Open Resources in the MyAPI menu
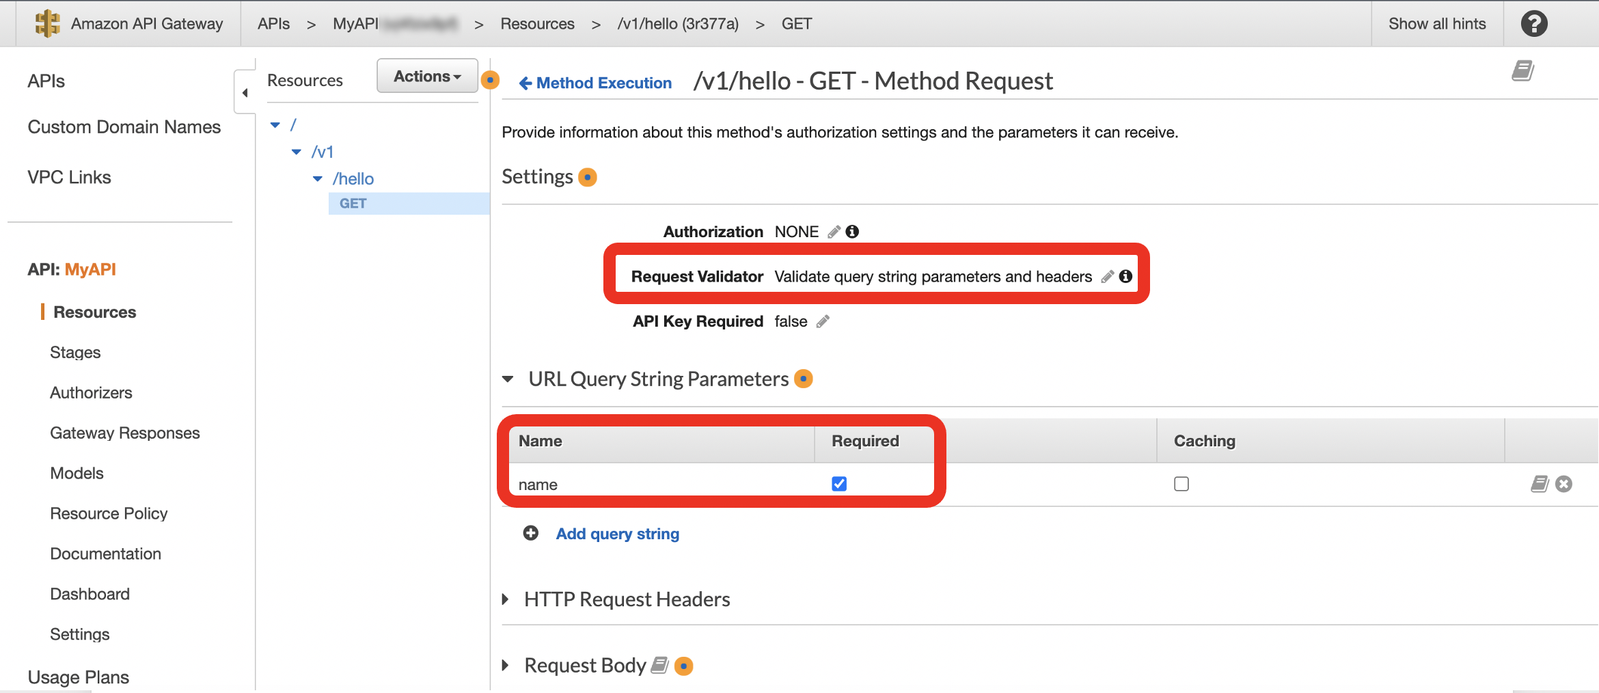The image size is (1599, 693). 95,312
